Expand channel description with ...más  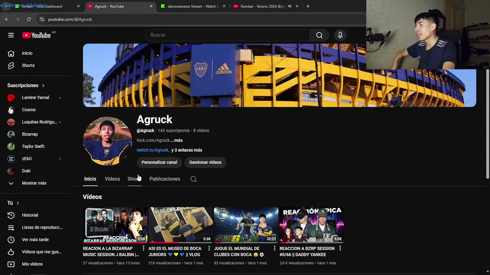(x=176, y=140)
